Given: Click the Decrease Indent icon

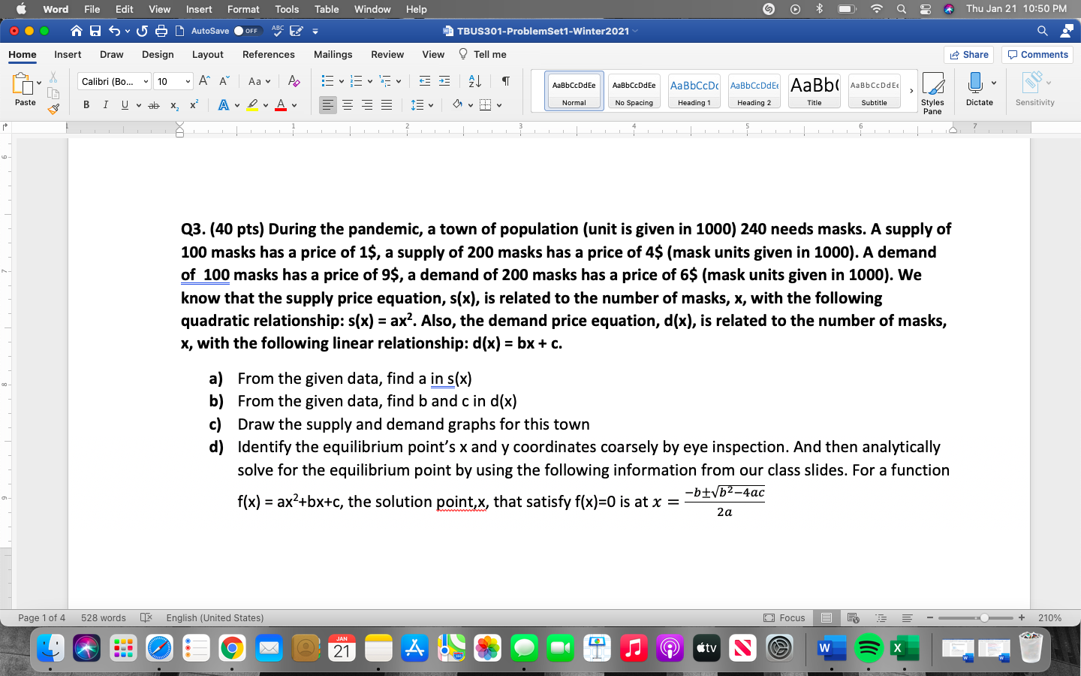Looking at the screenshot, I should point(425,81).
